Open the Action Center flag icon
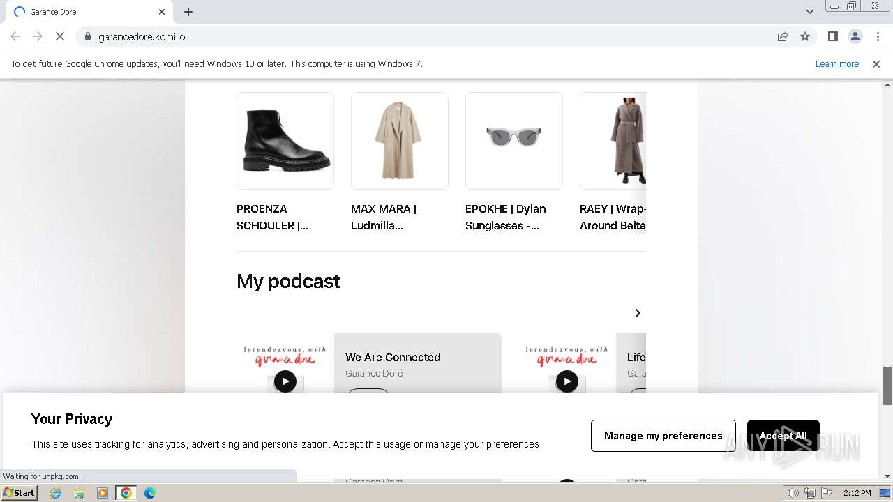The height and width of the screenshot is (502, 893). [827, 493]
